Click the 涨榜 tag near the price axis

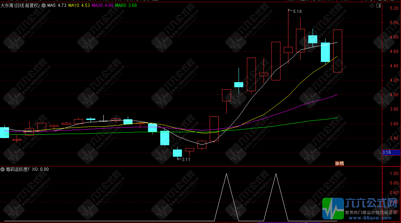[339, 163]
